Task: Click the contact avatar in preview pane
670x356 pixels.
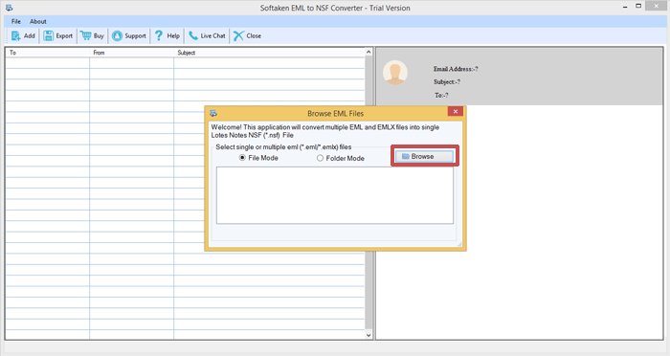Action: coord(394,73)
